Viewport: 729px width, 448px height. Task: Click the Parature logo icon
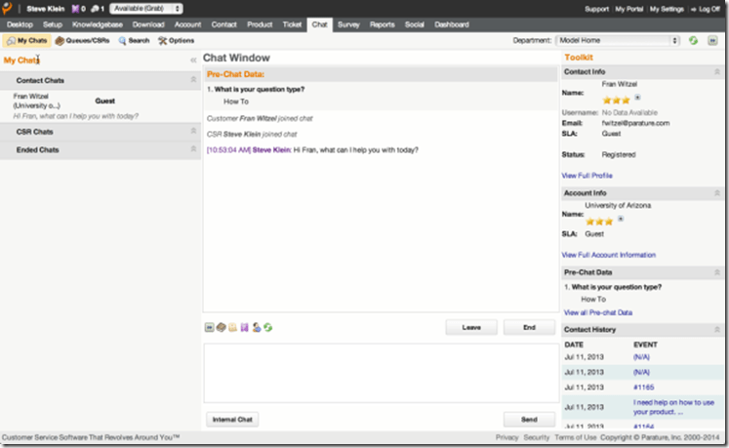8,8
